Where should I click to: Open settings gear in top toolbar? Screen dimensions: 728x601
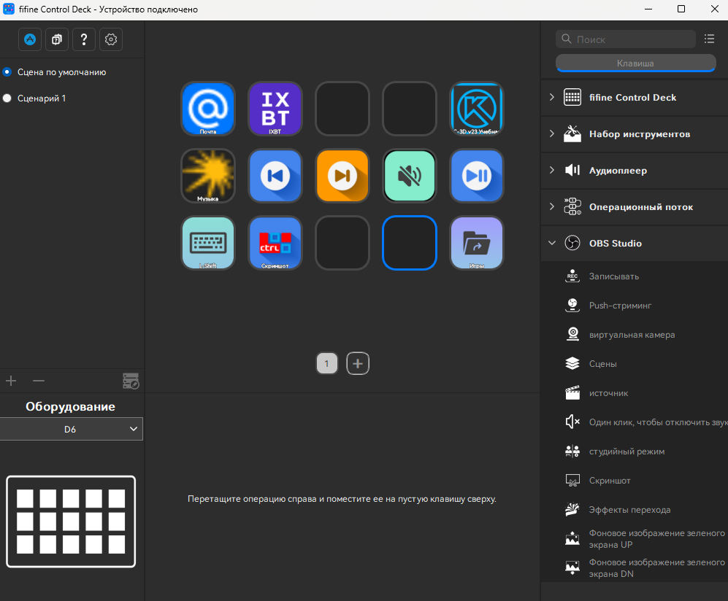click(111, 40)
